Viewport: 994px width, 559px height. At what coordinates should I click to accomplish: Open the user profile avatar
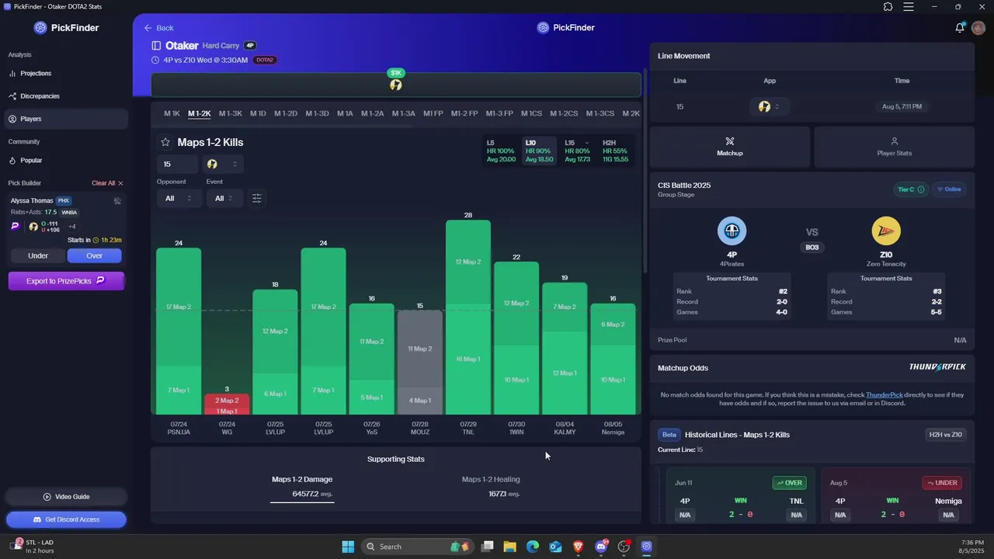pos(978,28)
